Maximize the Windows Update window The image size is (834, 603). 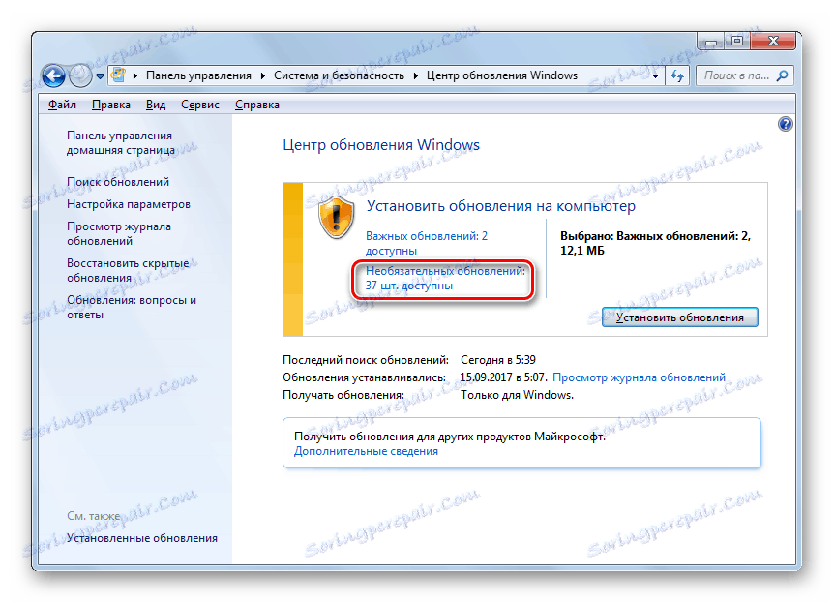[x=737, y=41]
